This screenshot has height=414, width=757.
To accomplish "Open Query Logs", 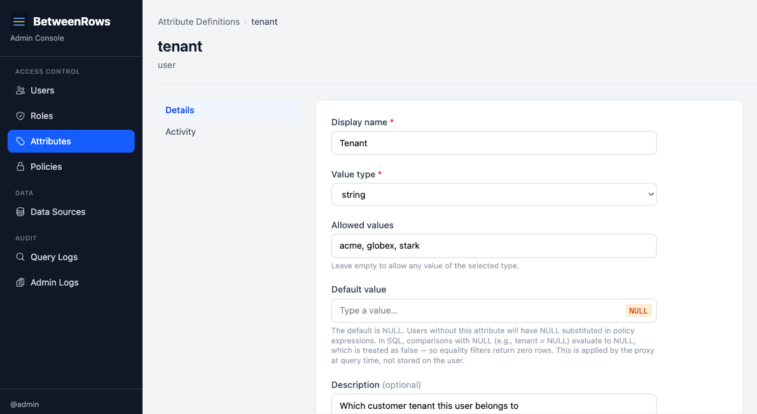I will [x=71, y=257].
